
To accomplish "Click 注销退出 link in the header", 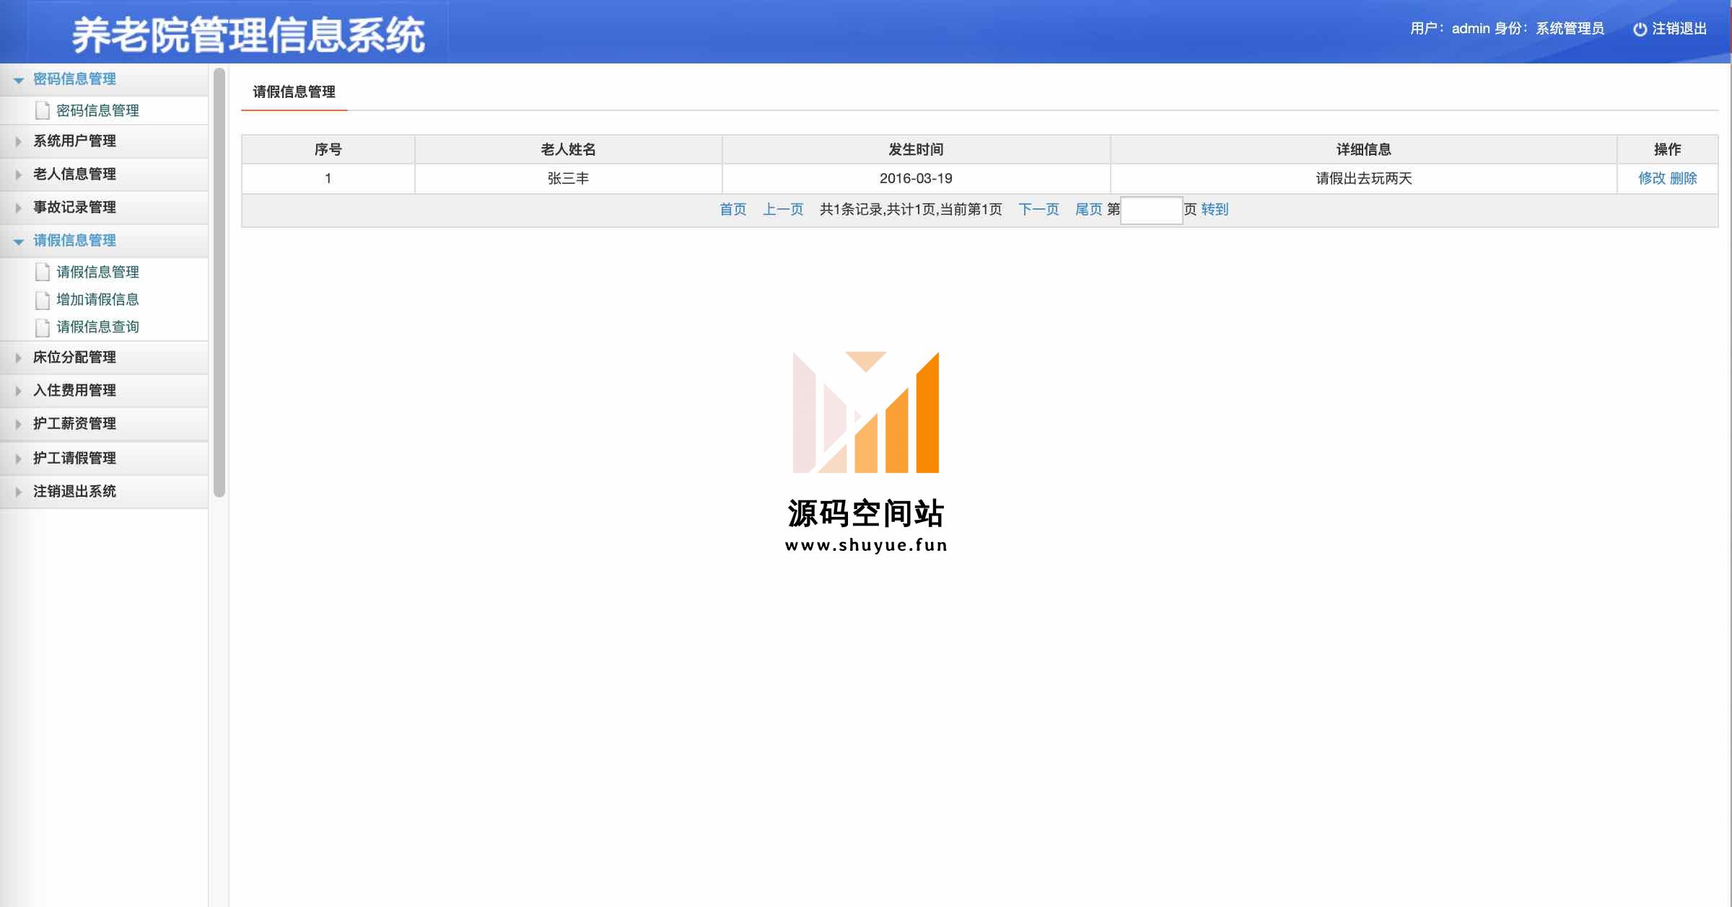I will click(1679, 29).
